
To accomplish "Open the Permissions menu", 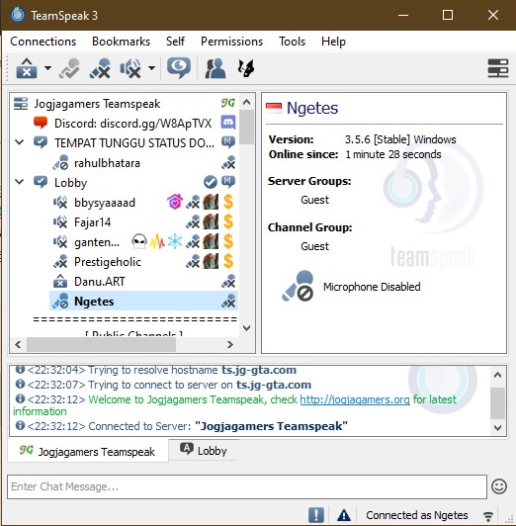I will point(231,42).
